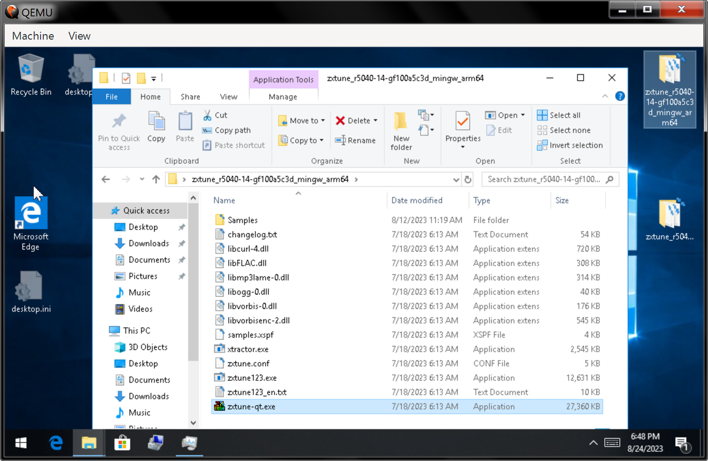This screenshot has width=708, height=461.
Task: Open the File menu tab
Action: [112, 97]
